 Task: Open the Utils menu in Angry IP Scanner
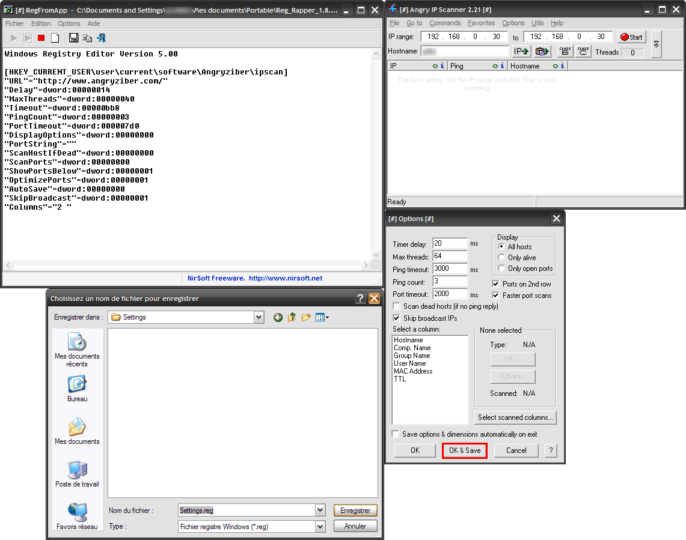click(537, 23)
